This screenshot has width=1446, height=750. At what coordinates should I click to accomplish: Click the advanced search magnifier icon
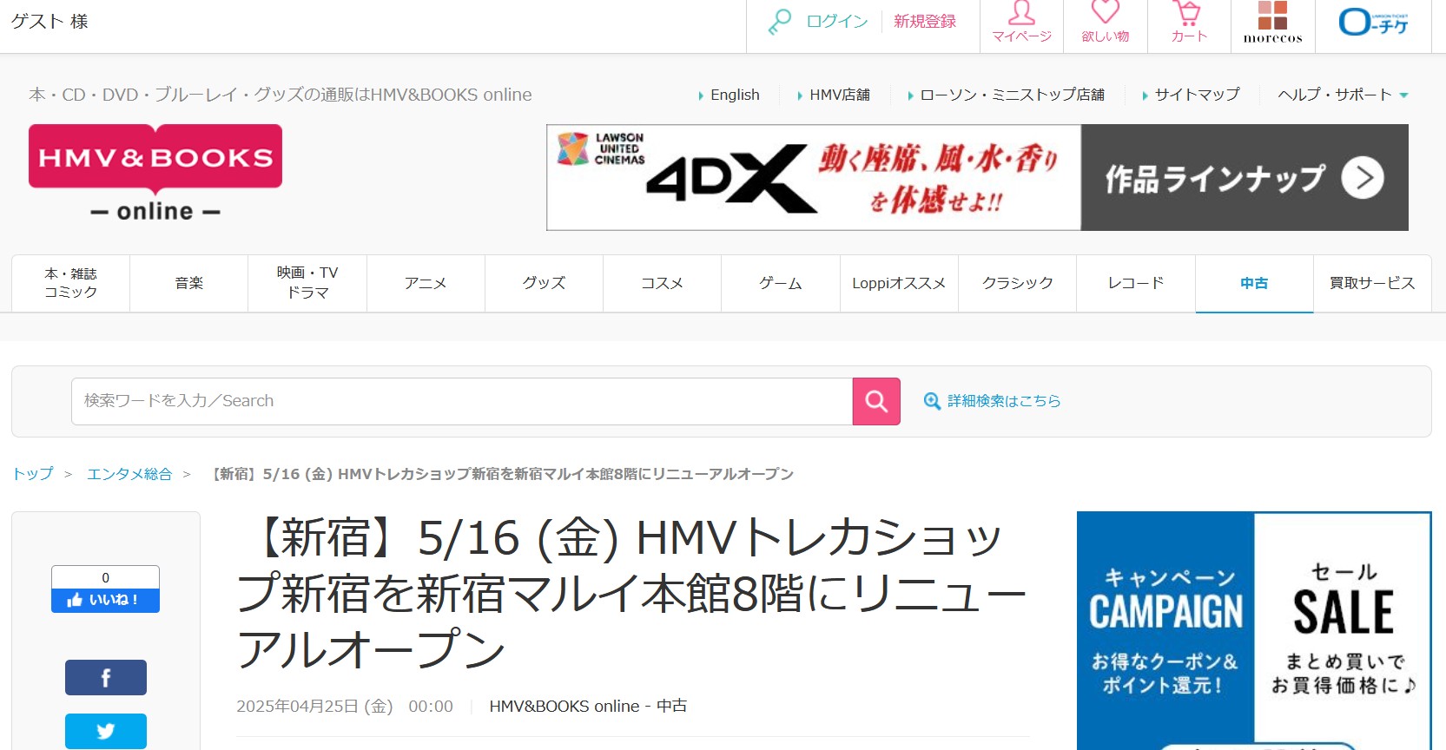tap(932, 401)
